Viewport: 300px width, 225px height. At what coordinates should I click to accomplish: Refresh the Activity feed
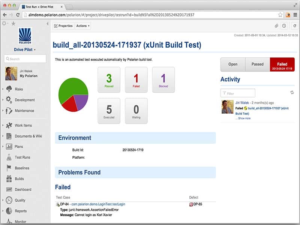pos(292,93)
